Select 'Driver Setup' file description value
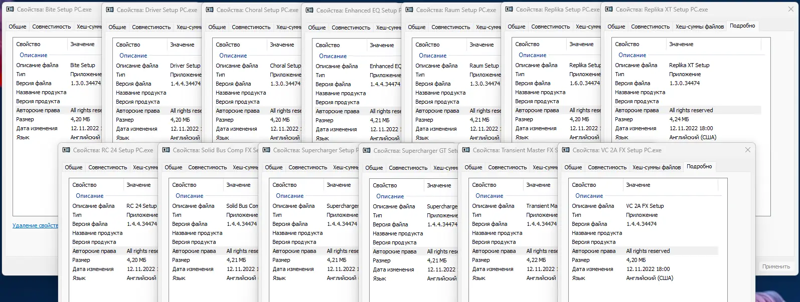Image resolution: width=800 pixels, height=302 pixels. pos(185,66)
